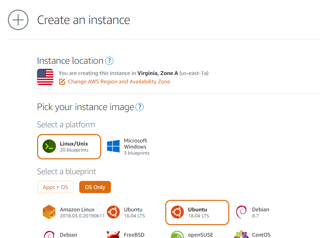Click the green terminal Linux/Unix icon
This screenshot has width=320, height=238.
click(49, 146)
